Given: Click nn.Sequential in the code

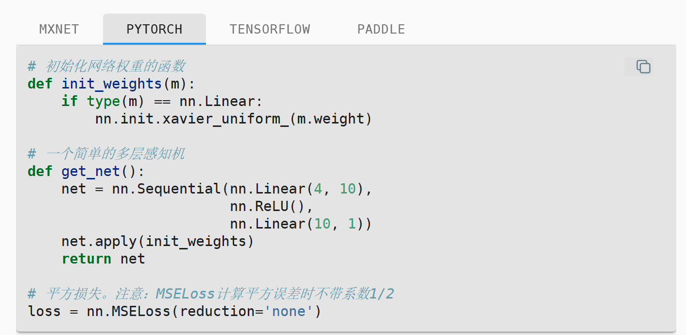Looking at the screenshot, I should (x=166, y=189).
